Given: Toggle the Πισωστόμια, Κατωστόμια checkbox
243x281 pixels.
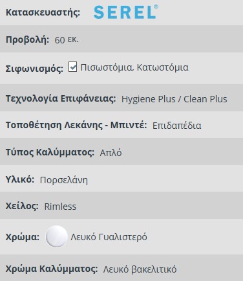Looking at the screenshot, I should 72,67.
